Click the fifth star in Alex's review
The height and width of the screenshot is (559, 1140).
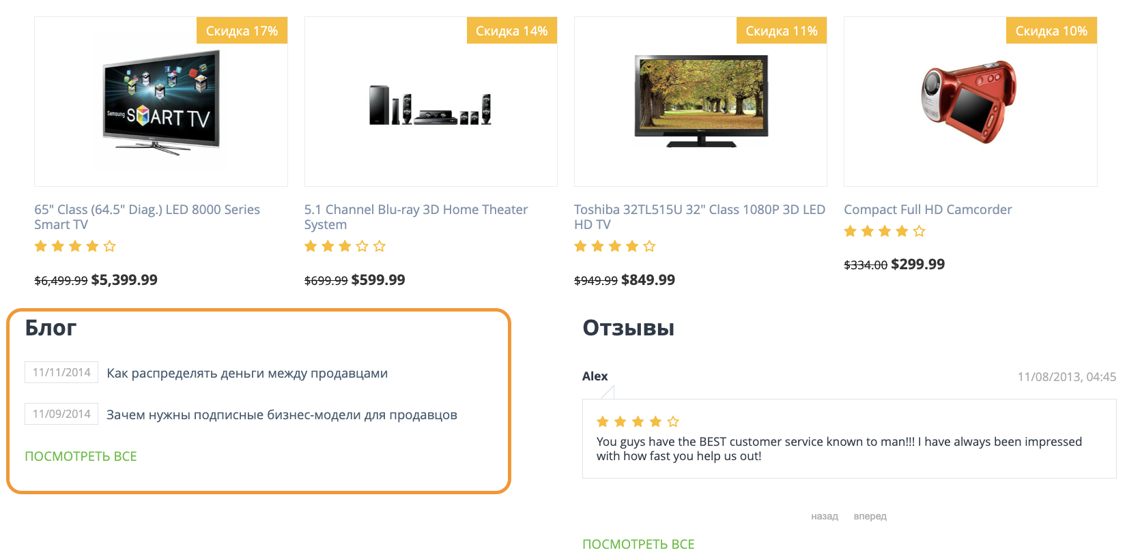click(x=673, y=422)
